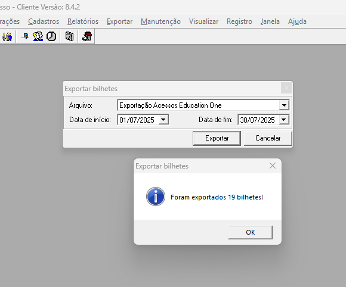Viewport: 346px width, 287px height.
Task: Click the 01/07/2025 start date field
Action: click(138, 120)
